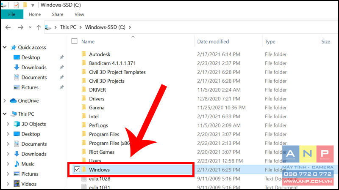Click the drive icon in address bar
339x190 pixels.
pyautogui.click(x=48, y=27)
